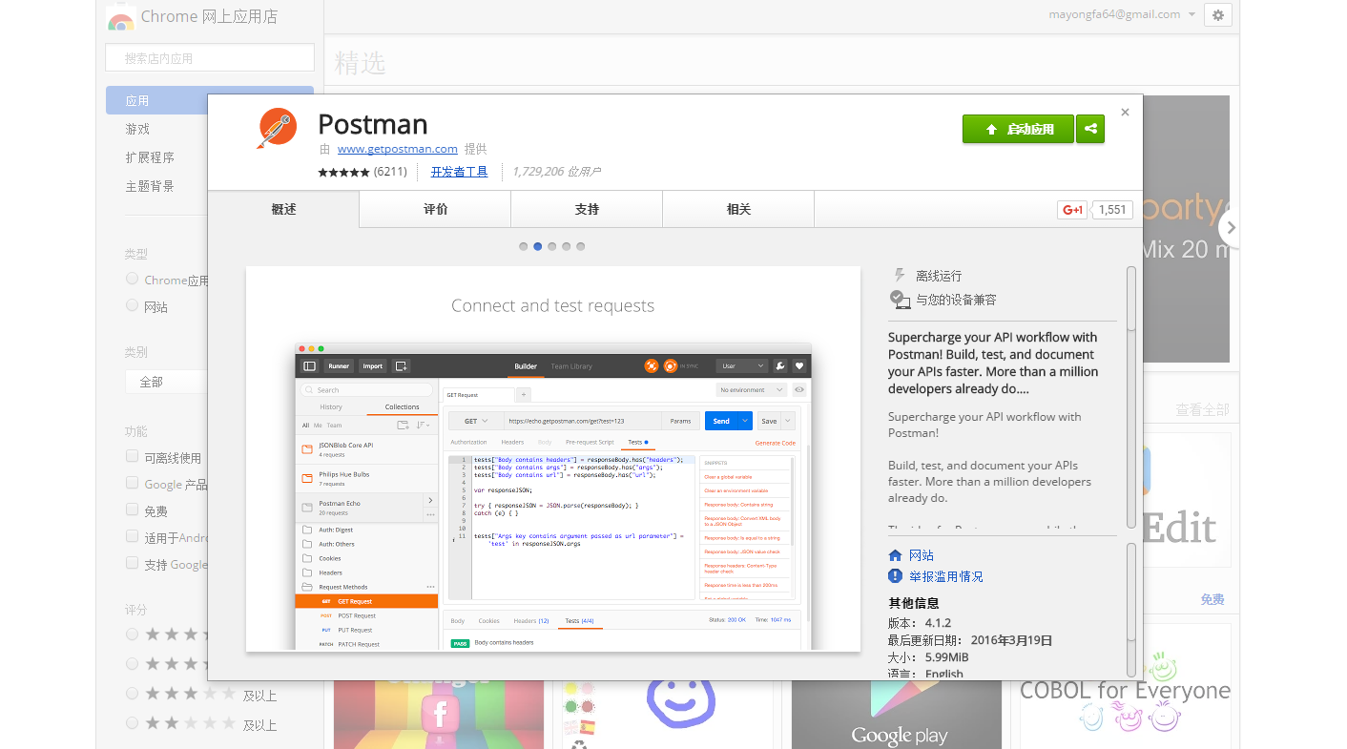Screen dimensions: 1347x749
Task: Click 查看全部 behind the dialog
Action: coord(1202,409)
